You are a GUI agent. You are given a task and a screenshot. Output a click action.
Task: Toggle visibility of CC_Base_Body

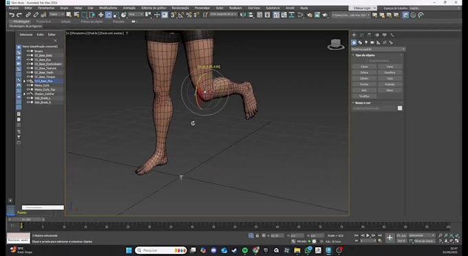[x=28, y=56]
